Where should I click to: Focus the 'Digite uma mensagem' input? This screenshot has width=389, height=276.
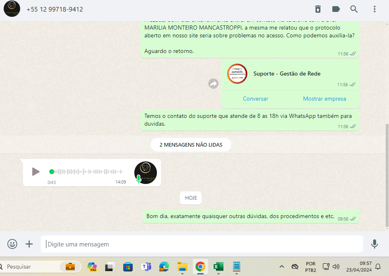pos(202,244)
